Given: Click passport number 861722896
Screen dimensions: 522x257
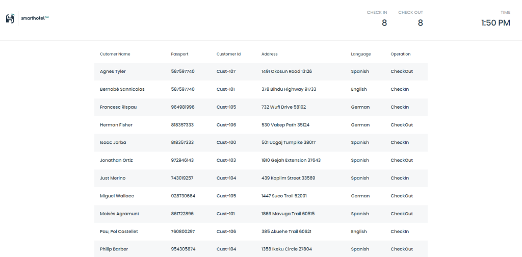Looking at the screenshot, I should point(182,214).
